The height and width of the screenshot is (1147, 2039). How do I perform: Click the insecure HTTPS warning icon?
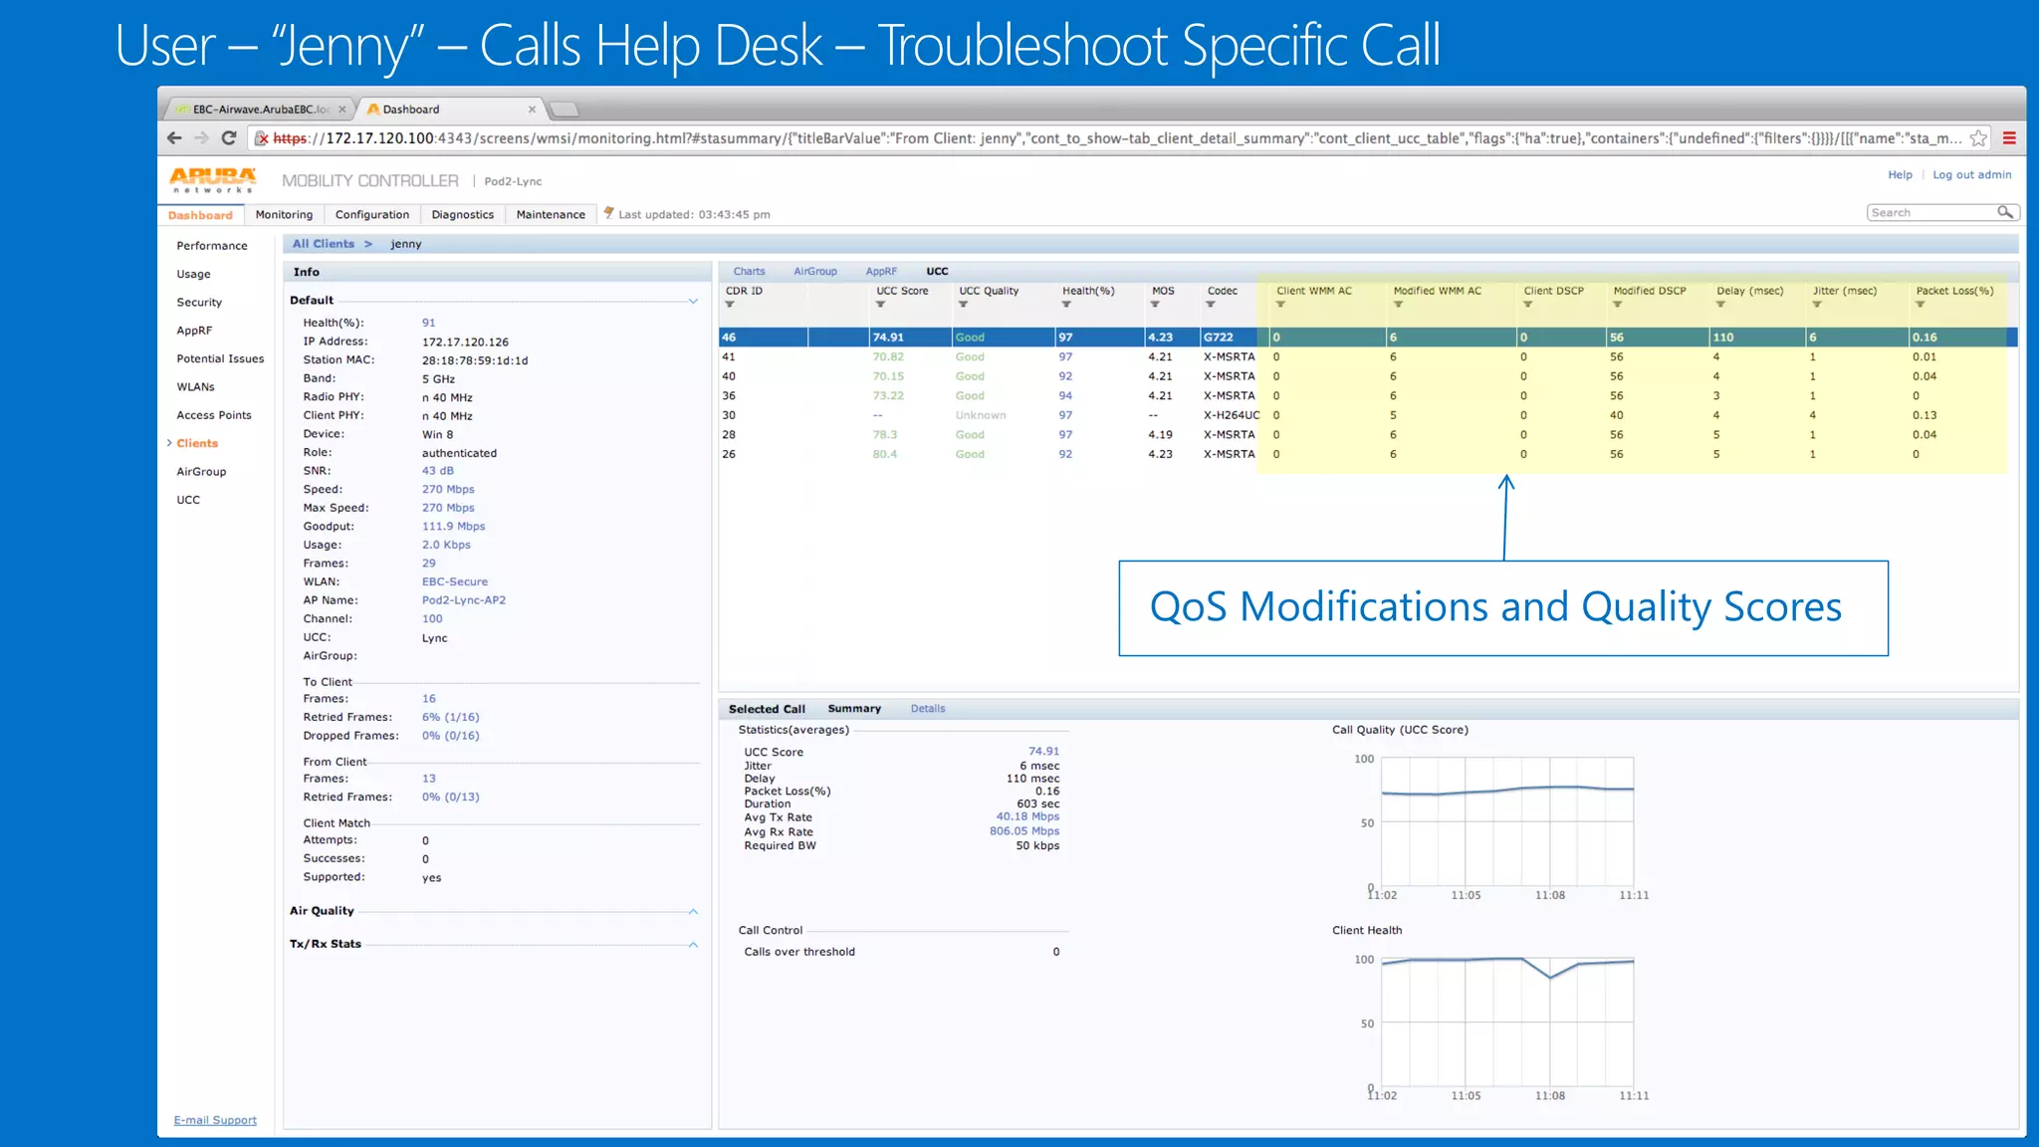tap(262, 138)
